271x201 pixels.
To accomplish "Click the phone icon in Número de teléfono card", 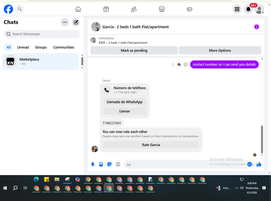I will (107, 90).
